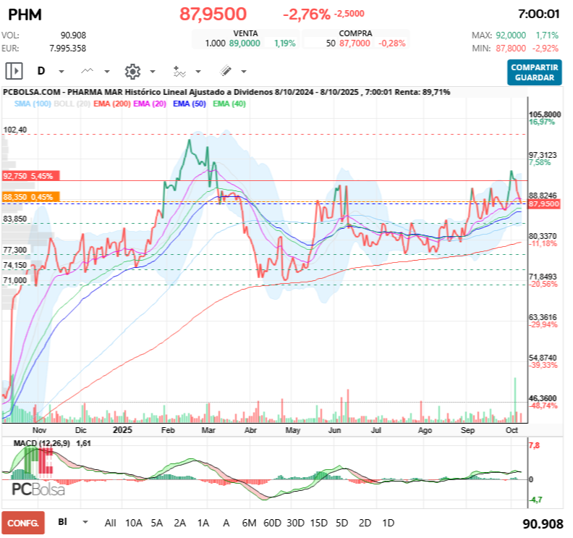Open the indicators add icon

[179, 71]
